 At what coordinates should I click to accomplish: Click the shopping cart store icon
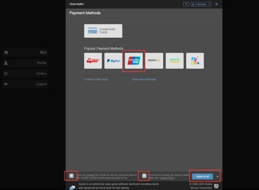coord(6,52)
